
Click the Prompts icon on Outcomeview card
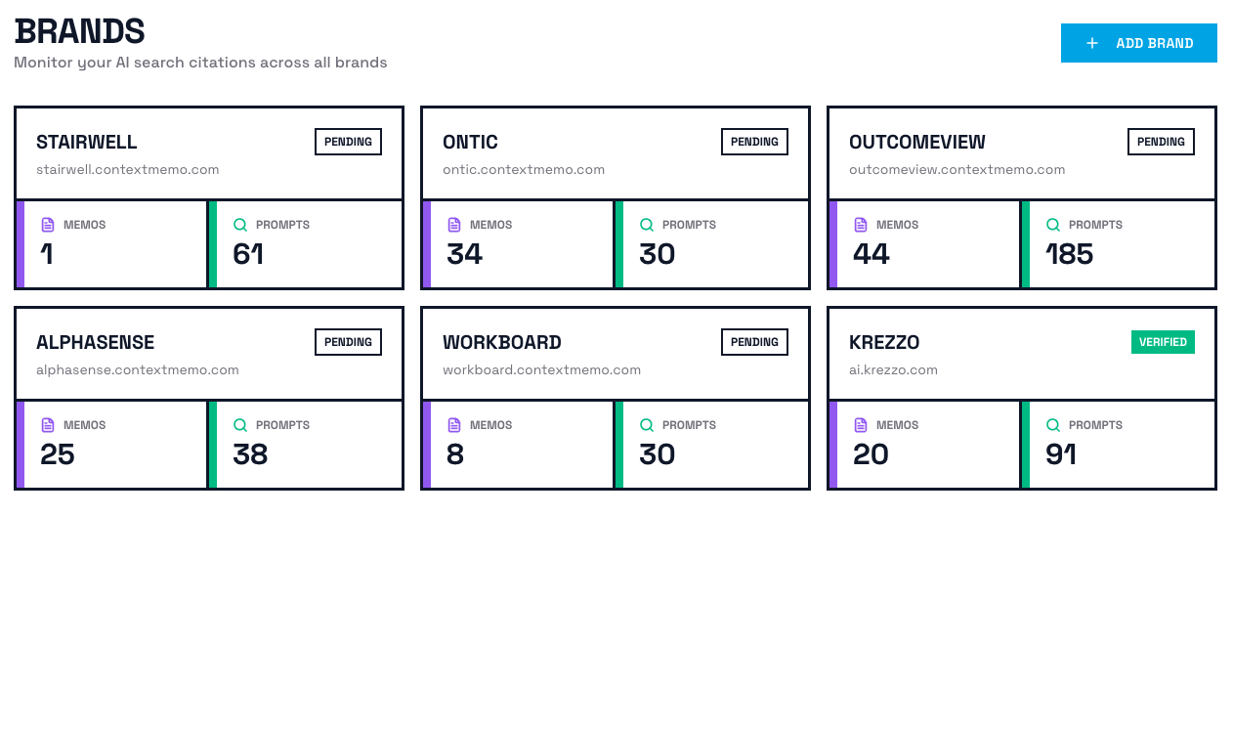(x=1052, y=225)
